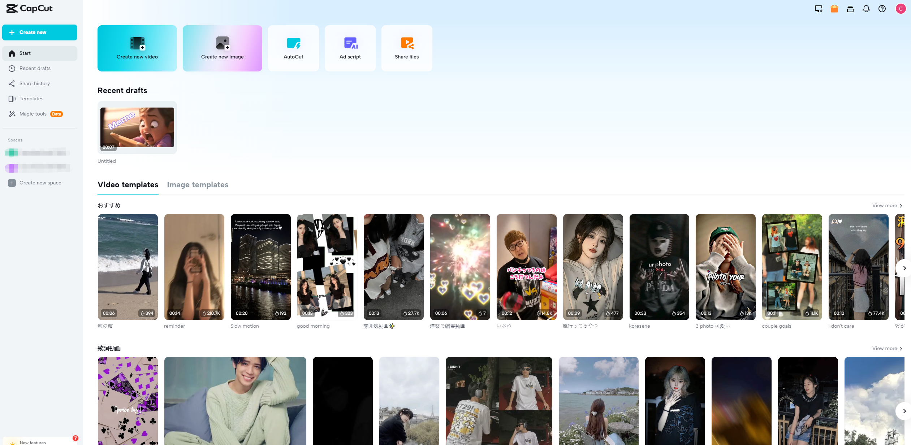Click the Recent drafts menu item

[35, 68]
